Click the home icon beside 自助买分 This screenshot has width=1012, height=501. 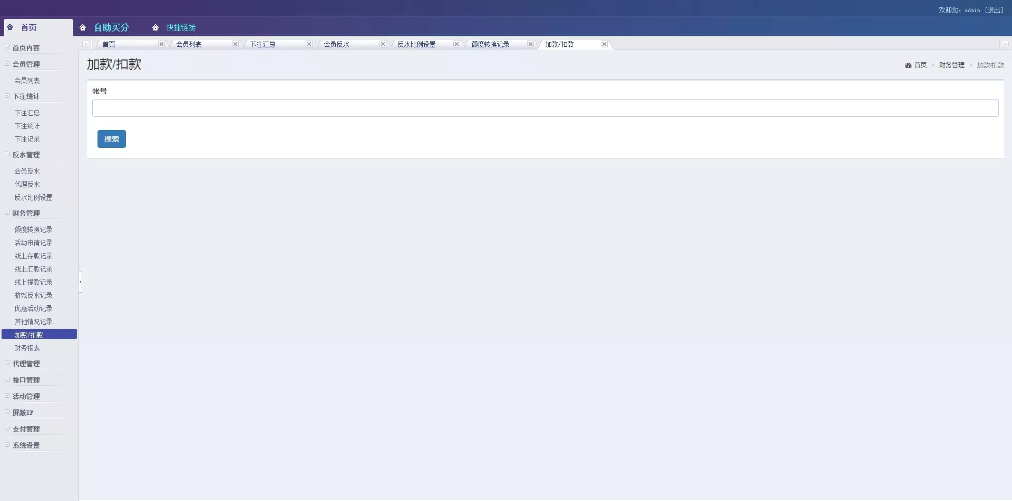click(83, 27)
